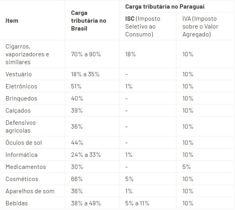Click the "Cosméticos" item cell

point(22,179)
